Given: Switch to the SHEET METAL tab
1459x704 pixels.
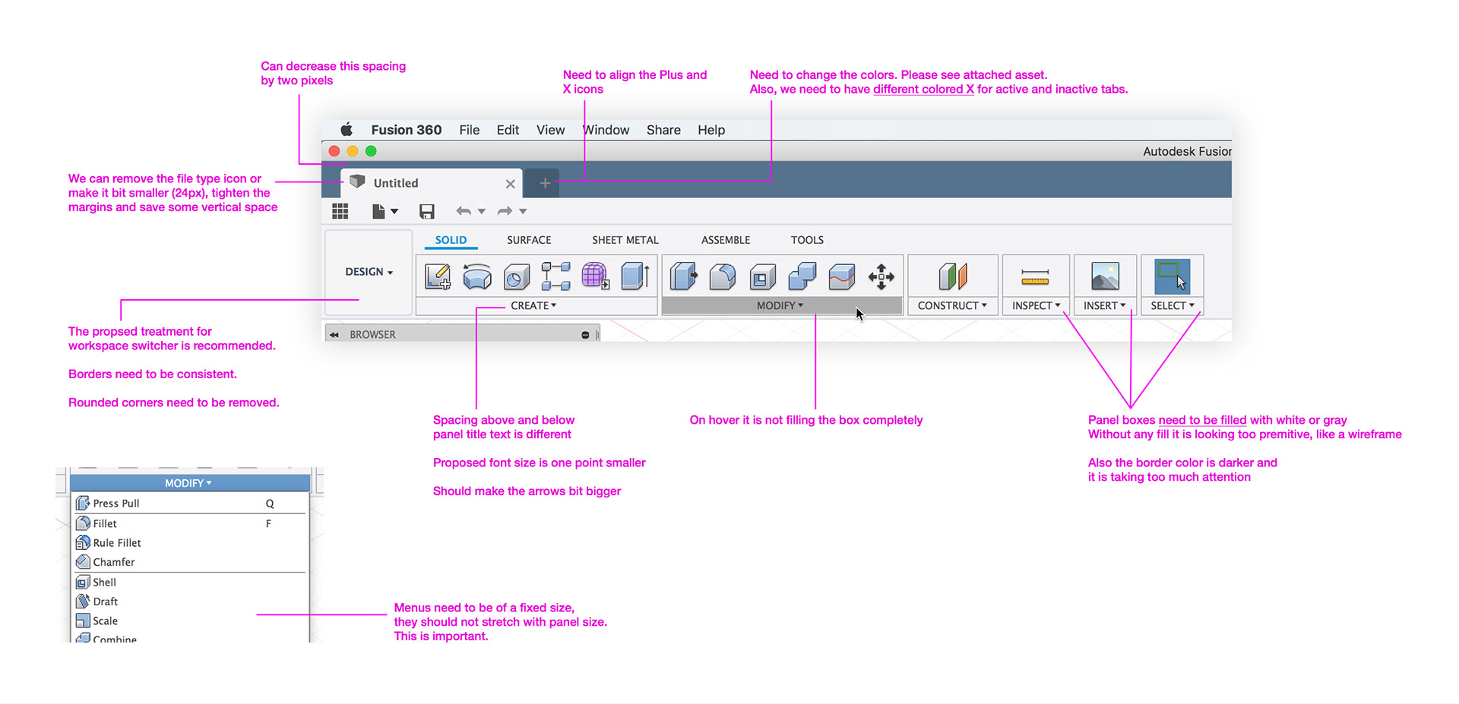Looking at the screenshot, I should click(625, 240).
